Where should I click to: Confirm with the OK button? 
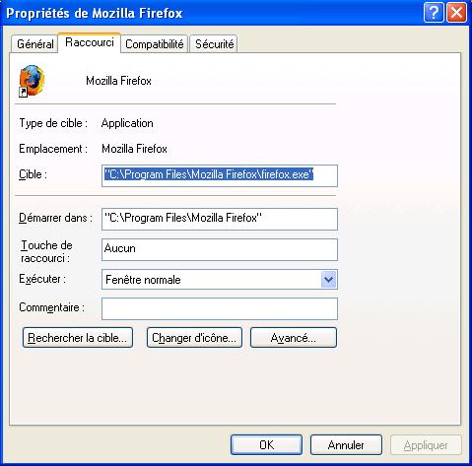pyautogui.click(x=266, y=445)
